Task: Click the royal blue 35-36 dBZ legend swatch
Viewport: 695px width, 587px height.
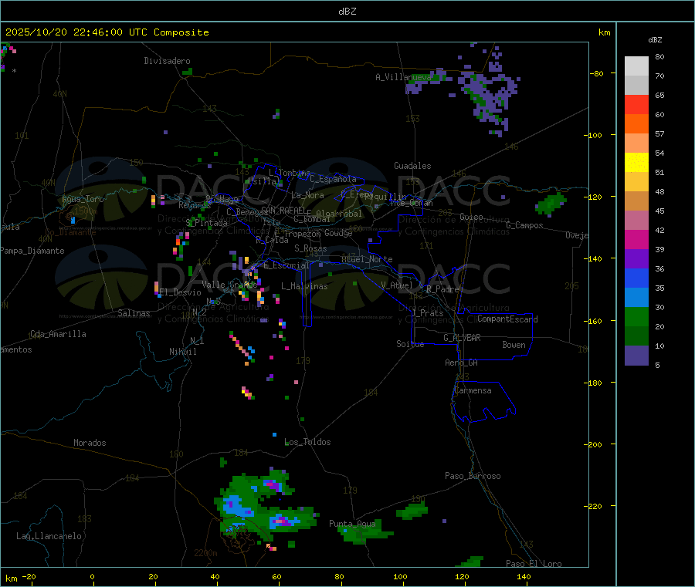Action: click(636, 278)
